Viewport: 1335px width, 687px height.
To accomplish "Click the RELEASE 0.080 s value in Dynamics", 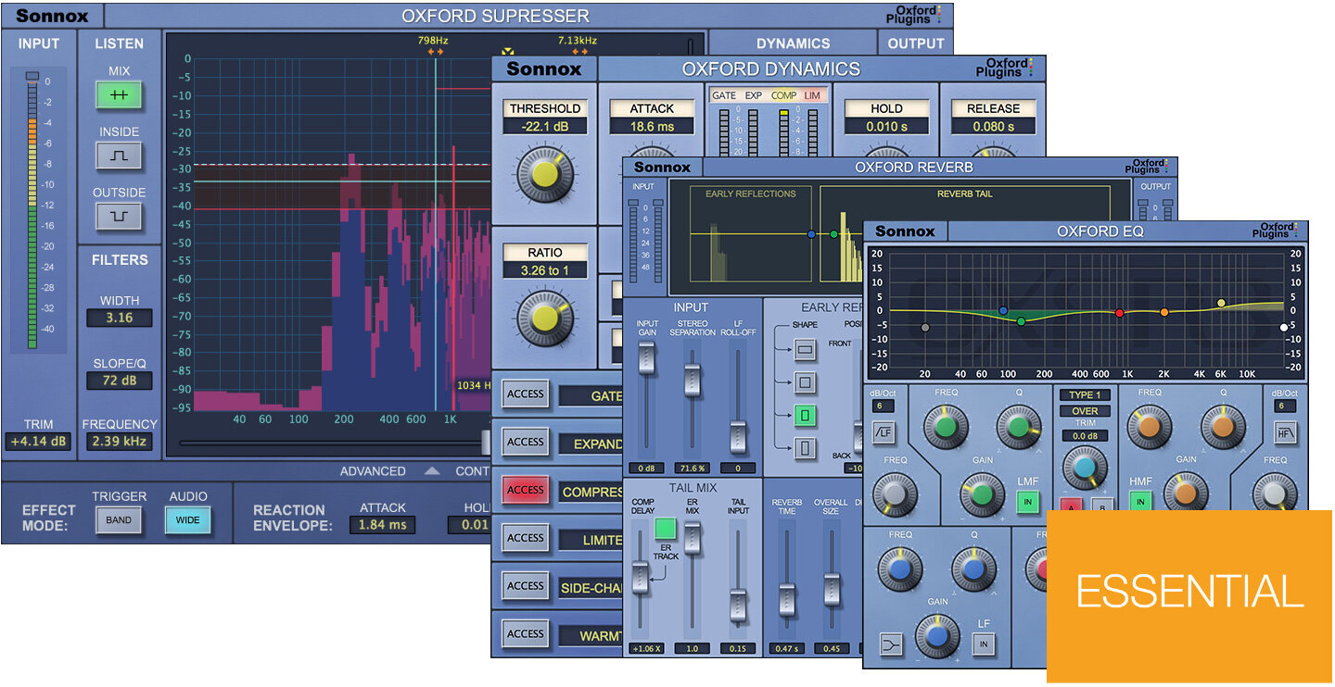I will [993, 126].
